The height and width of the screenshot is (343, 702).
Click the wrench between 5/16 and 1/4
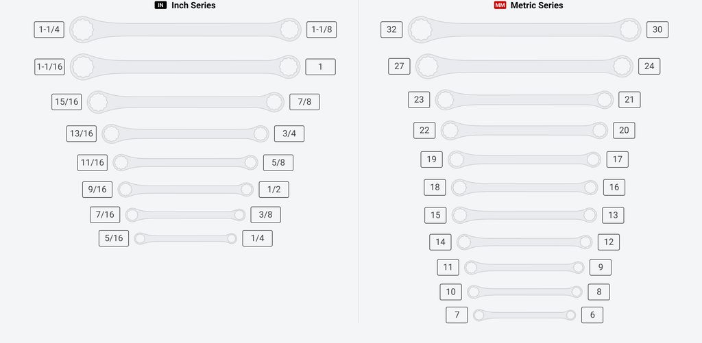[185, 238]
